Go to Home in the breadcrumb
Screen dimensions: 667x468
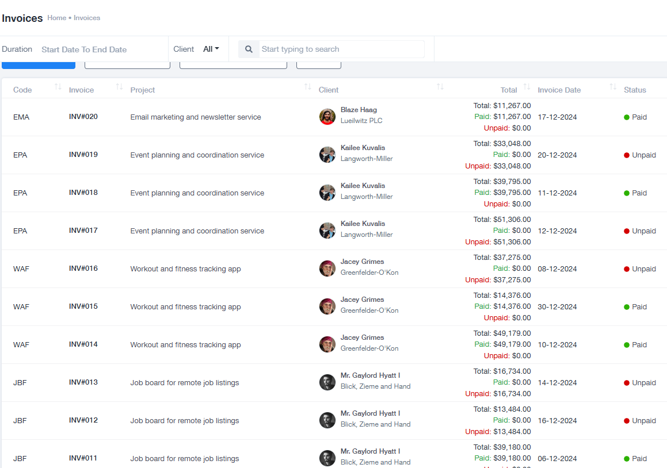click(56, 18)
